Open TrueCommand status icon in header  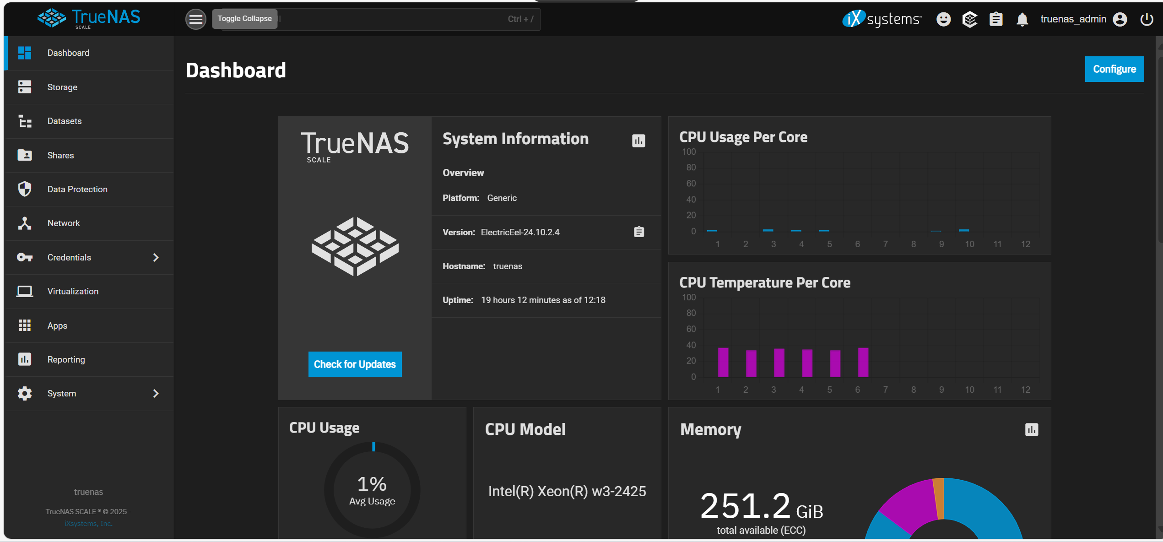click(969, 19)
